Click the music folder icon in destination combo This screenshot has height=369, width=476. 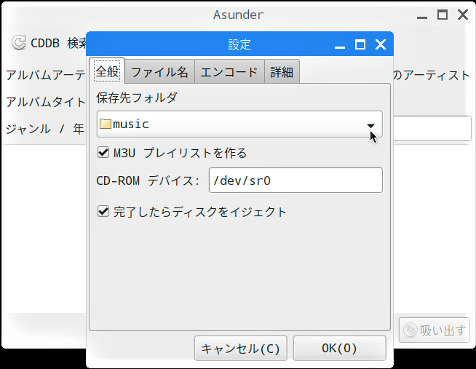pyautogui.click(x=105, y=124)
